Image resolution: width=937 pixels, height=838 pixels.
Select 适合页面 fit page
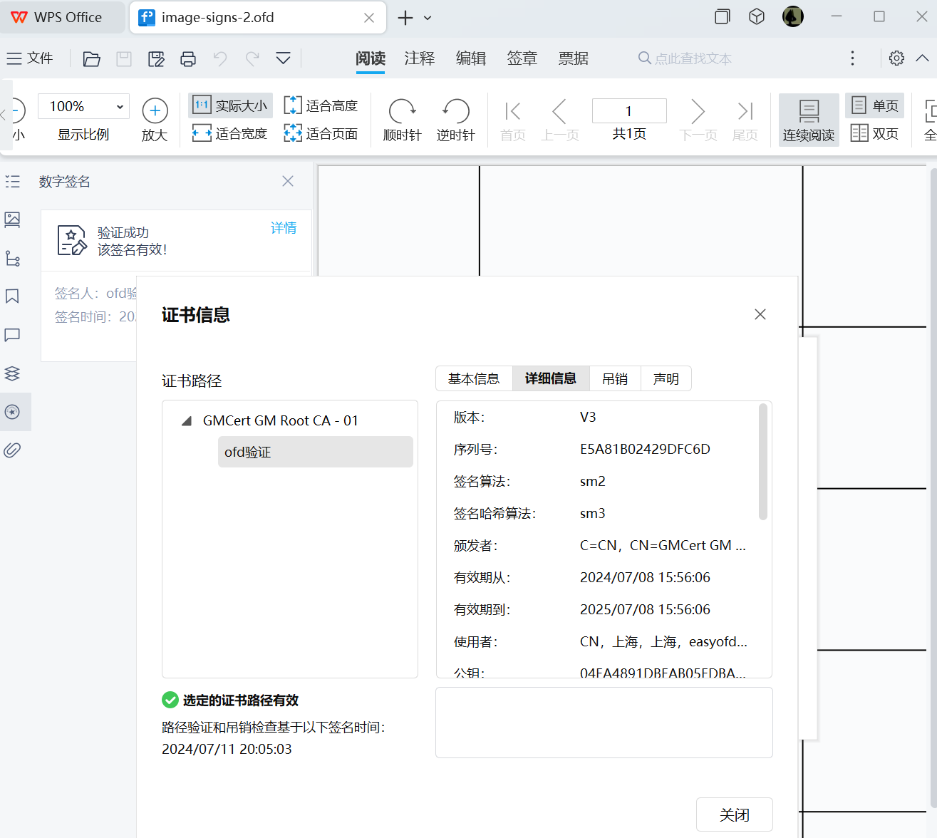(321, 133)
